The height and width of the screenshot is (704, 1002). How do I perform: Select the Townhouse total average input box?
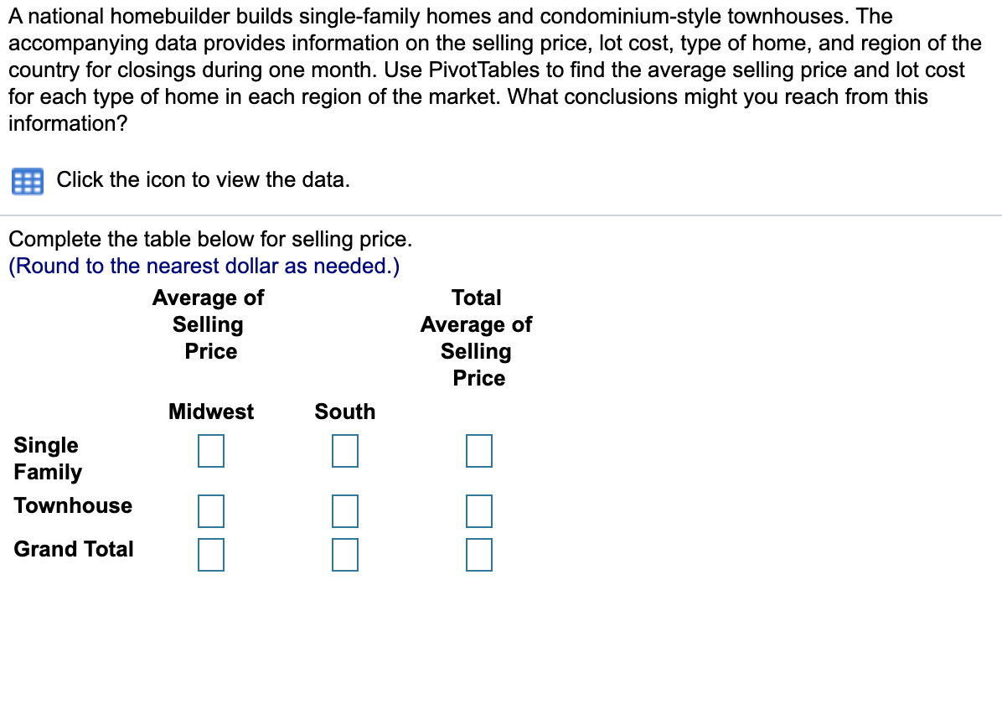tap(478, 510)
